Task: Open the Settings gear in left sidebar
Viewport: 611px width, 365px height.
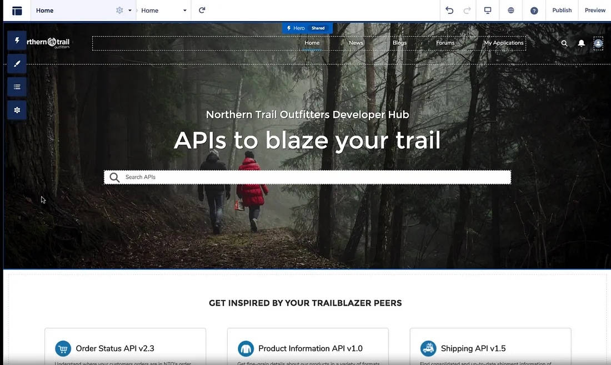Action: click(17, 110)
